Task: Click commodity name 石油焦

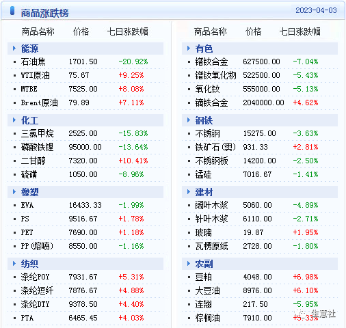Action: tap(33, 61)
